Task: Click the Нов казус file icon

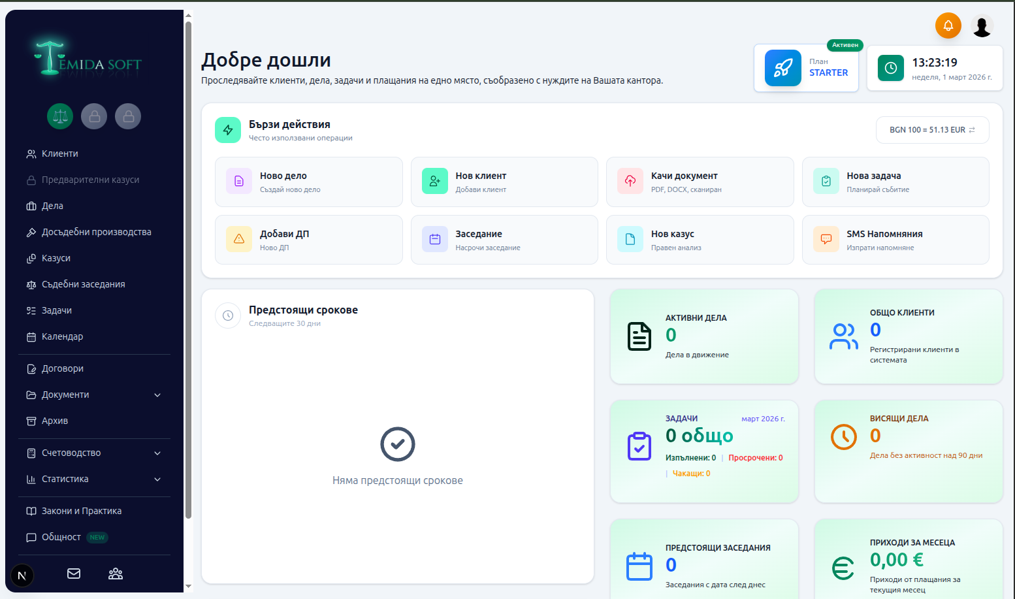Action: (x=630, y=239)
